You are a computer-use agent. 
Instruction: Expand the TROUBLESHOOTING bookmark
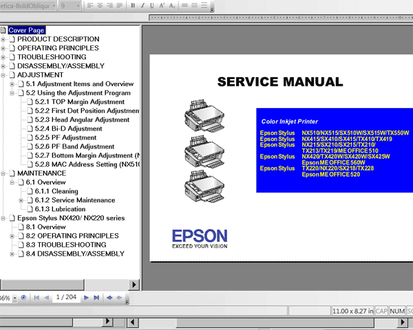click(3, 57)
